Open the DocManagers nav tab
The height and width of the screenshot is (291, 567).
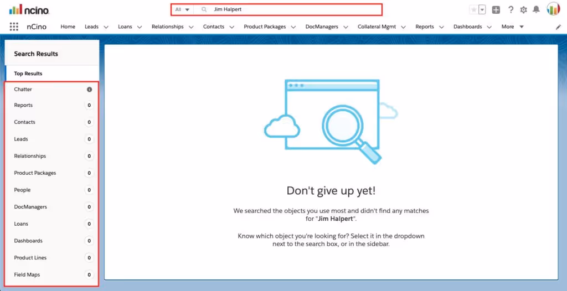[322, 27]
